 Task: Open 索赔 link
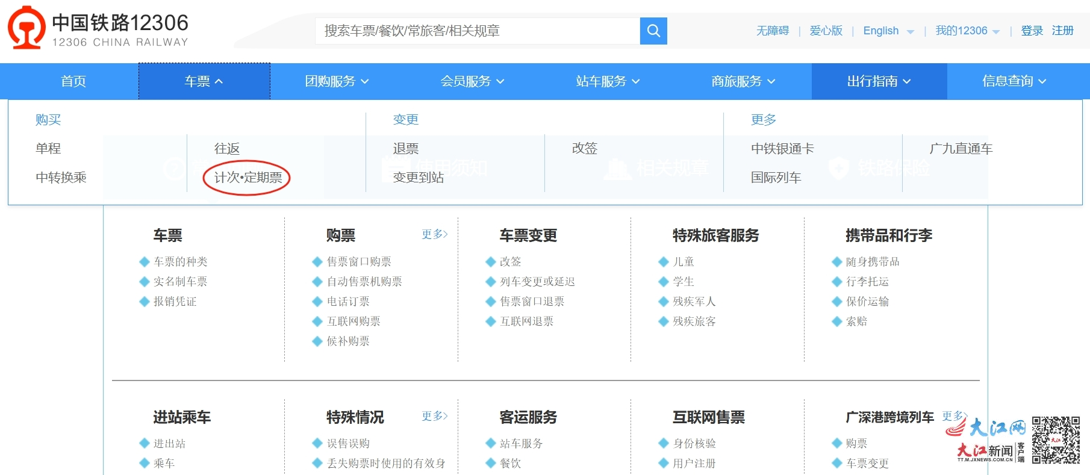(x=856, y=321)
